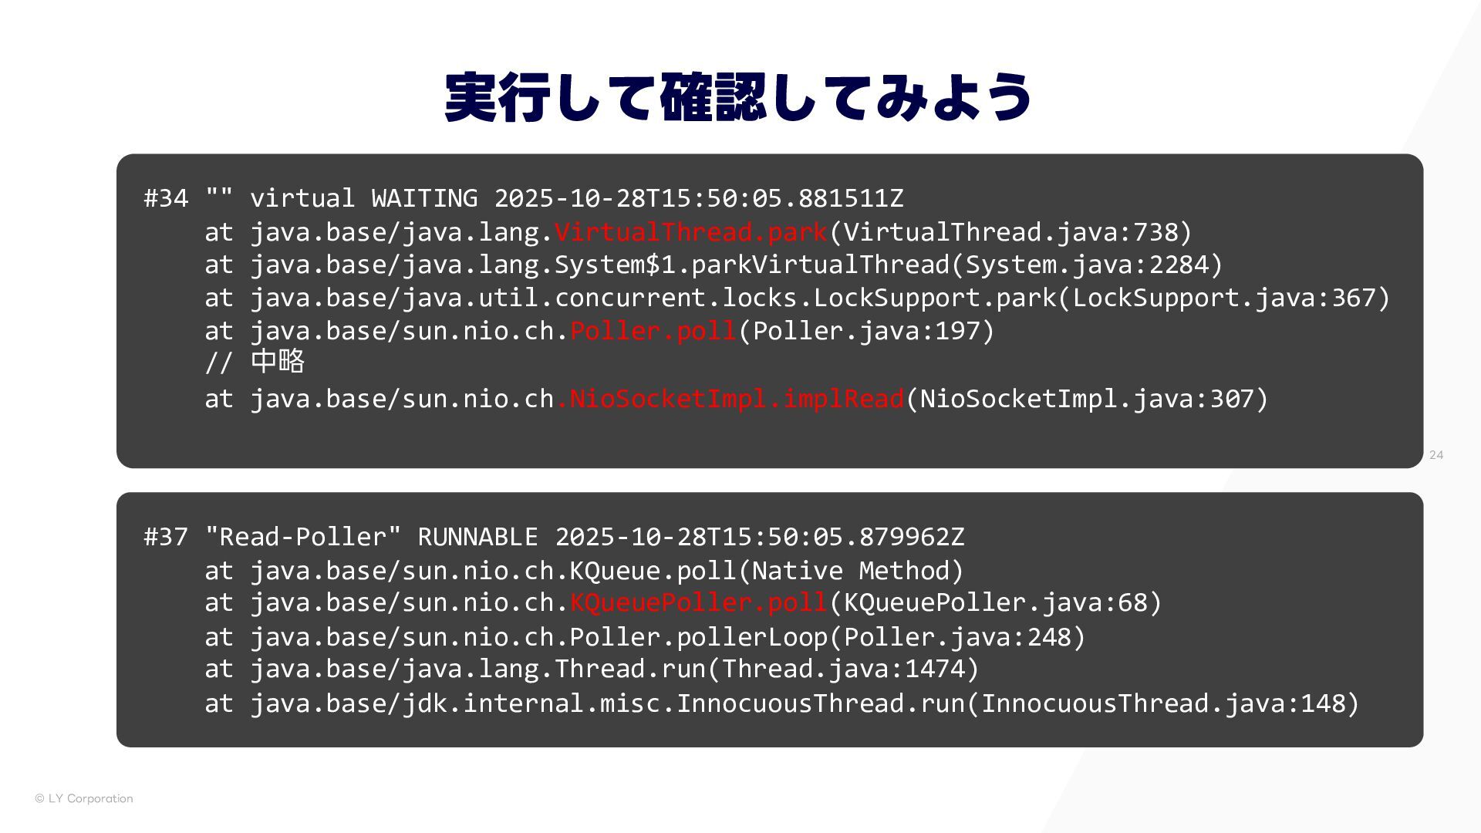
Task: Click (VirtualThread.java:738) source reference
Action: (x=1010, y=232)
